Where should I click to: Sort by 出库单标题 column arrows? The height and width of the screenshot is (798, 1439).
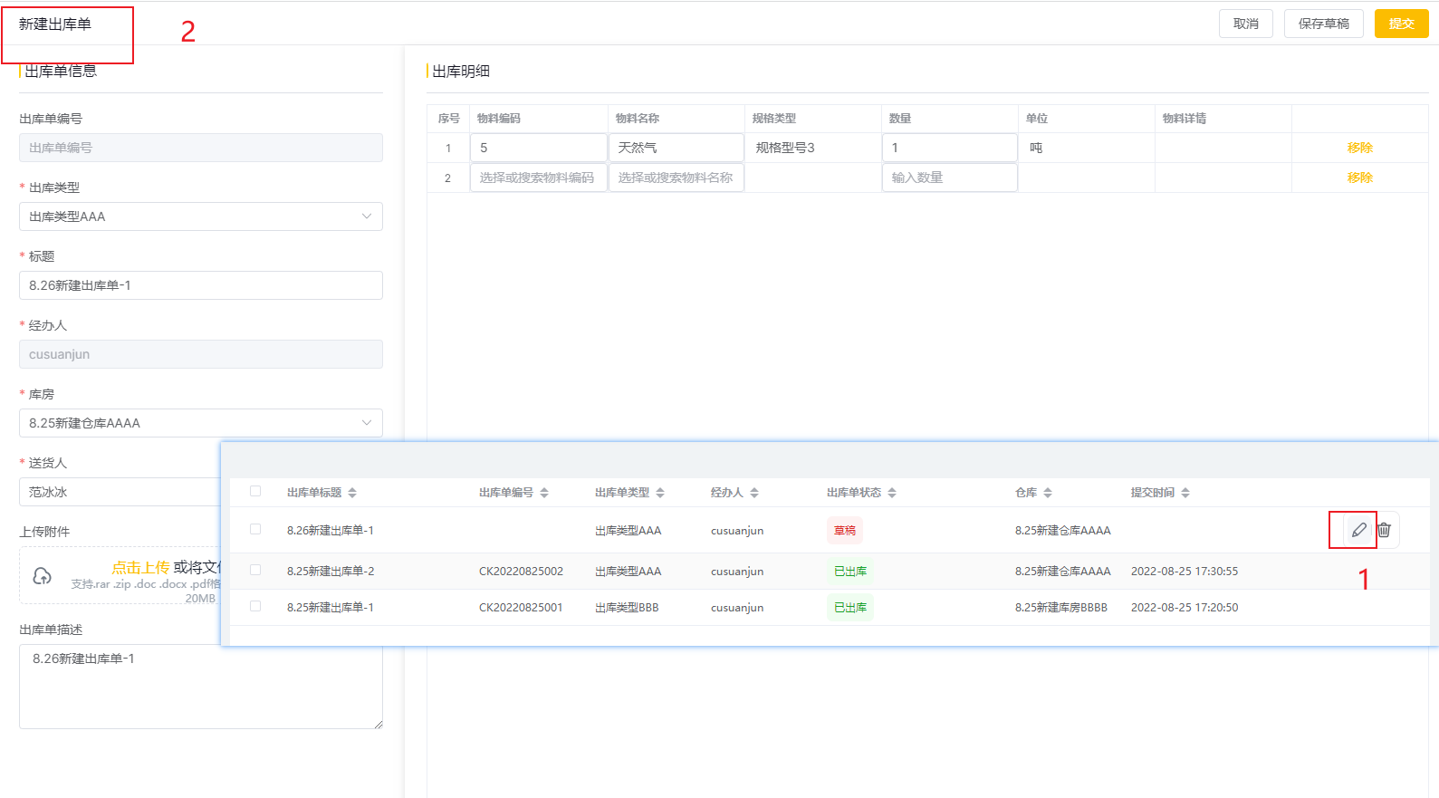click(352, 493)
